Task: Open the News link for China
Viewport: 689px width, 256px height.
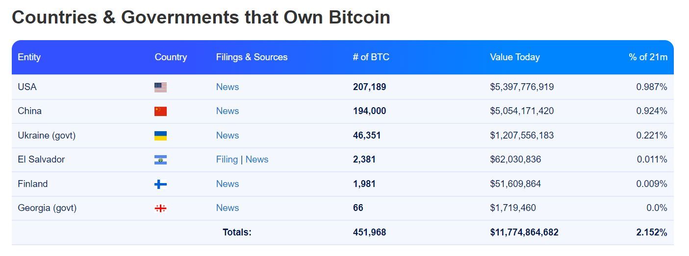Action: point(228,111)
